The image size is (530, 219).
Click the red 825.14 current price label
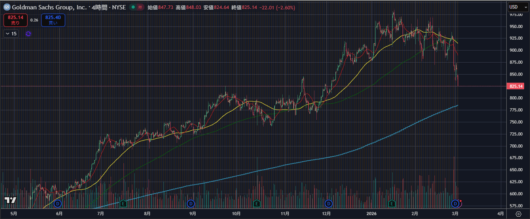point(516,86)
